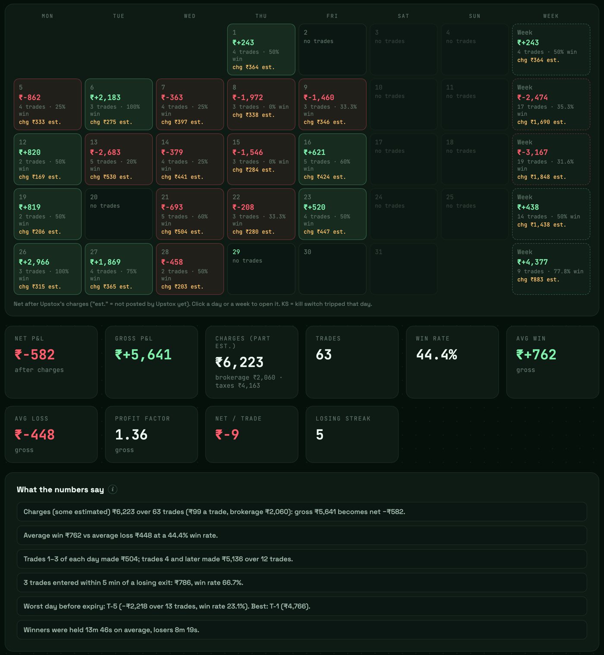This screenshot has width=604, height=655.
Task: Click the Avg Win ₹+762 card
Action: coord(553,362)
